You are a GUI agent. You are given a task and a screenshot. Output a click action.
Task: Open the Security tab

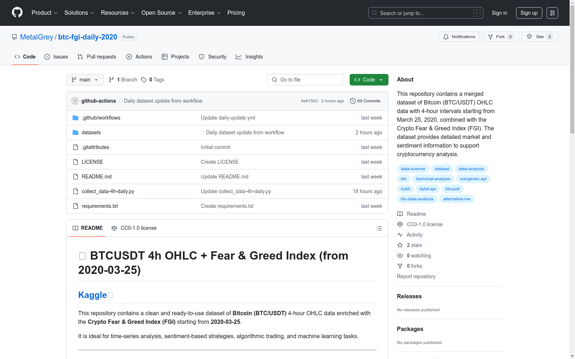pos(213,57)
